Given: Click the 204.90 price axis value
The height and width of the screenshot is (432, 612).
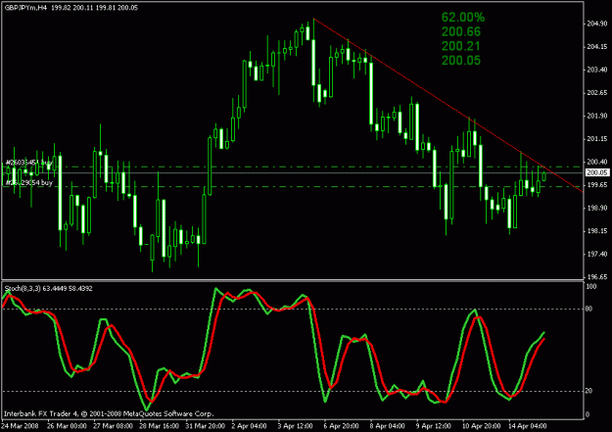Looking at the screenshot, I should [597, 24].
